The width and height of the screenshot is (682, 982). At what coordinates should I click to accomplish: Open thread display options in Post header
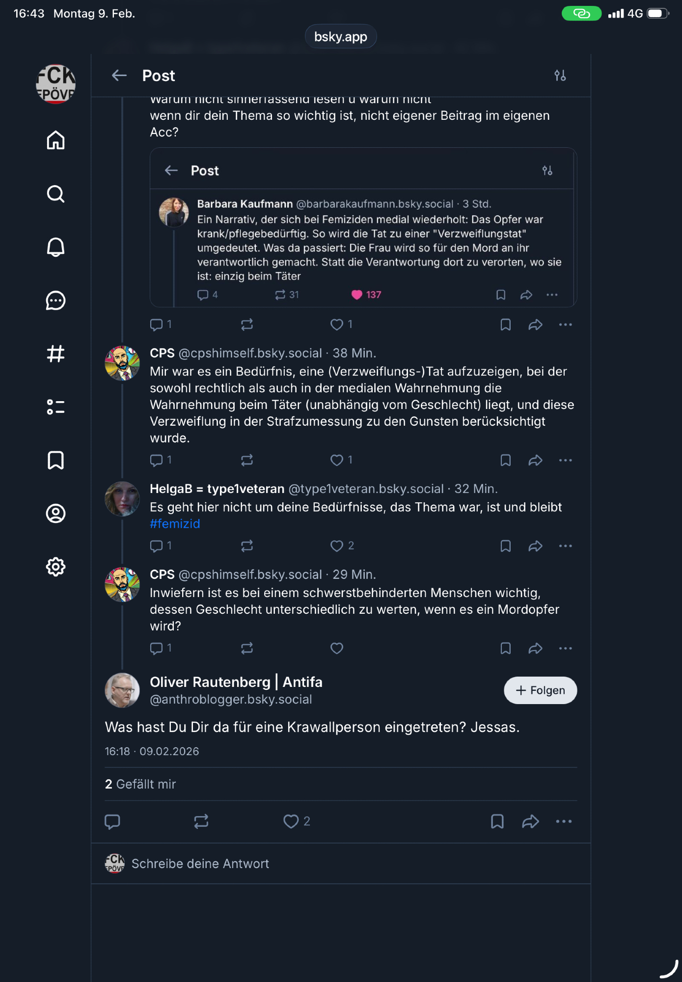pos(560,76)
